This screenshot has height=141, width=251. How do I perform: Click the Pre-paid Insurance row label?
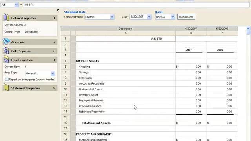coord(90,106)
